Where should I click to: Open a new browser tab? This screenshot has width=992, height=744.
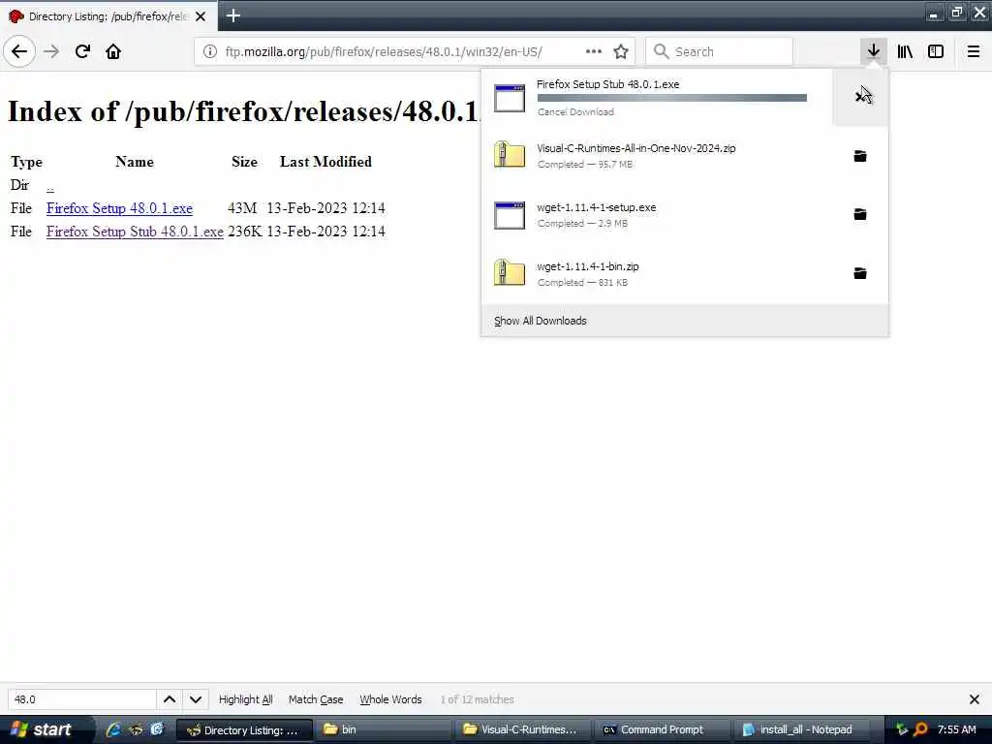coord(233,15)
